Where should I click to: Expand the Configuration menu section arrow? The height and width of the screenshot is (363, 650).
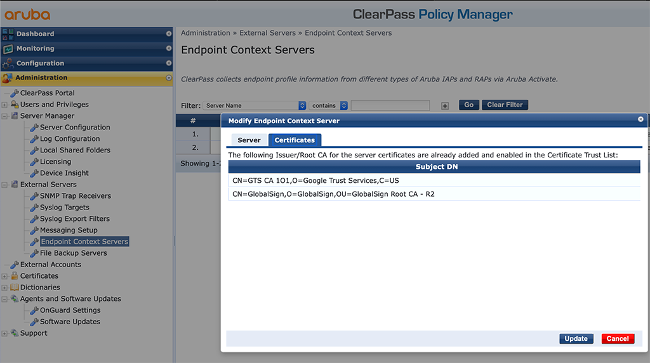169,63
